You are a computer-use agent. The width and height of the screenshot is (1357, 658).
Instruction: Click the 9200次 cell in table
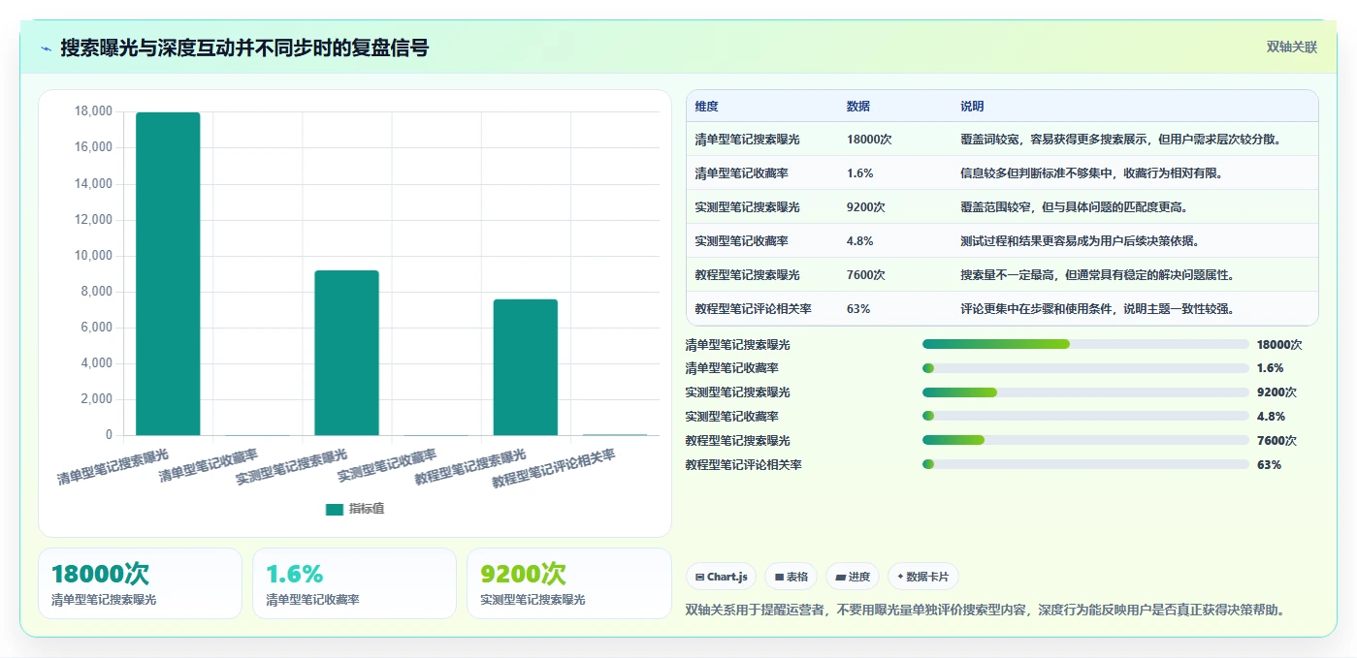point(865,207)
